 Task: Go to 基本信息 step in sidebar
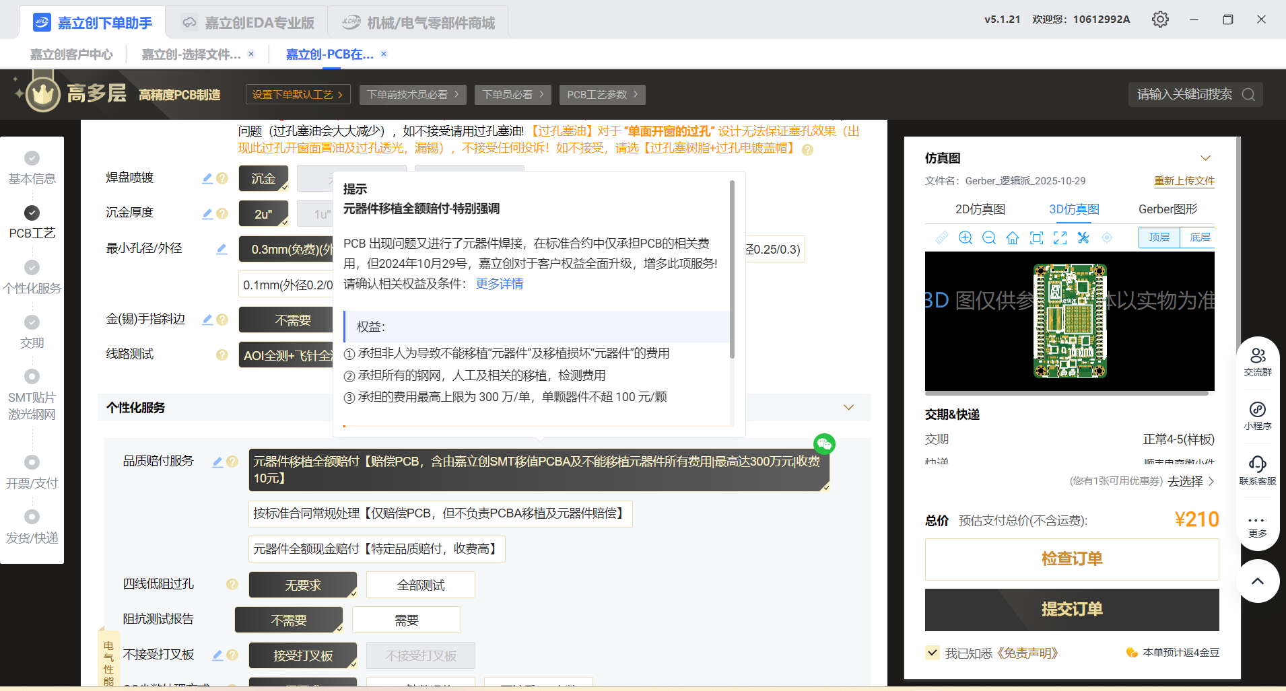[32, 168]
